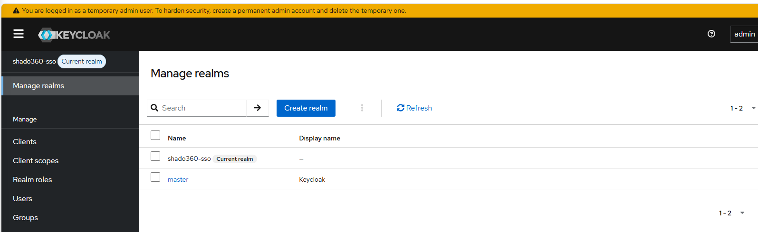This screenshot has height=232, width=758.
Task: Open the admin user dropdown
Action: click(744, 34)
